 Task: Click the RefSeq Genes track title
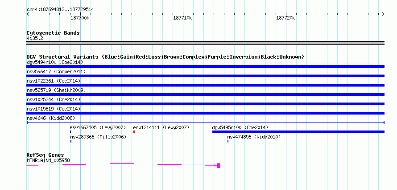coord(45,155)
